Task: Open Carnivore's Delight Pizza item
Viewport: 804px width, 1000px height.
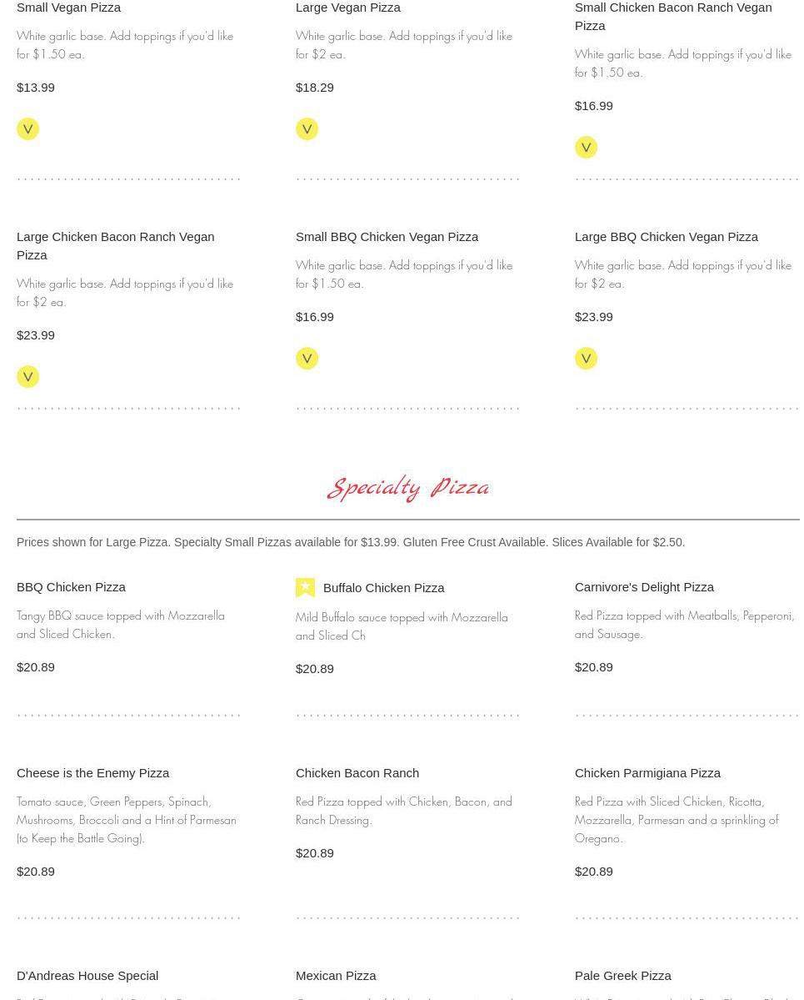Action: [x=644, y=586]
